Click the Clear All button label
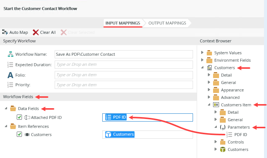 pyautogui.click(x=48, y=32)
